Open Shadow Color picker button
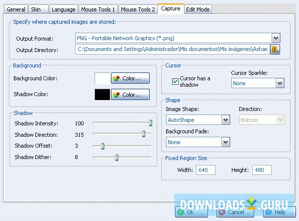Image resolution: width=299 pixels, height=221 pixels. (x=130, y=94)
